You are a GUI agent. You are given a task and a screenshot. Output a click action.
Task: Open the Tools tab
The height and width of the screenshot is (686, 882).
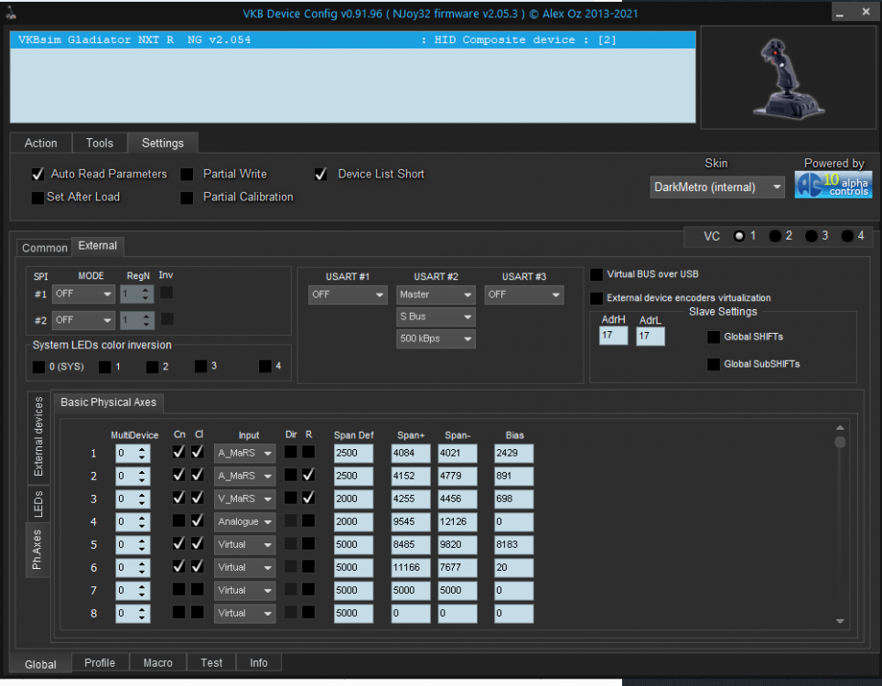tap(99, 143)
